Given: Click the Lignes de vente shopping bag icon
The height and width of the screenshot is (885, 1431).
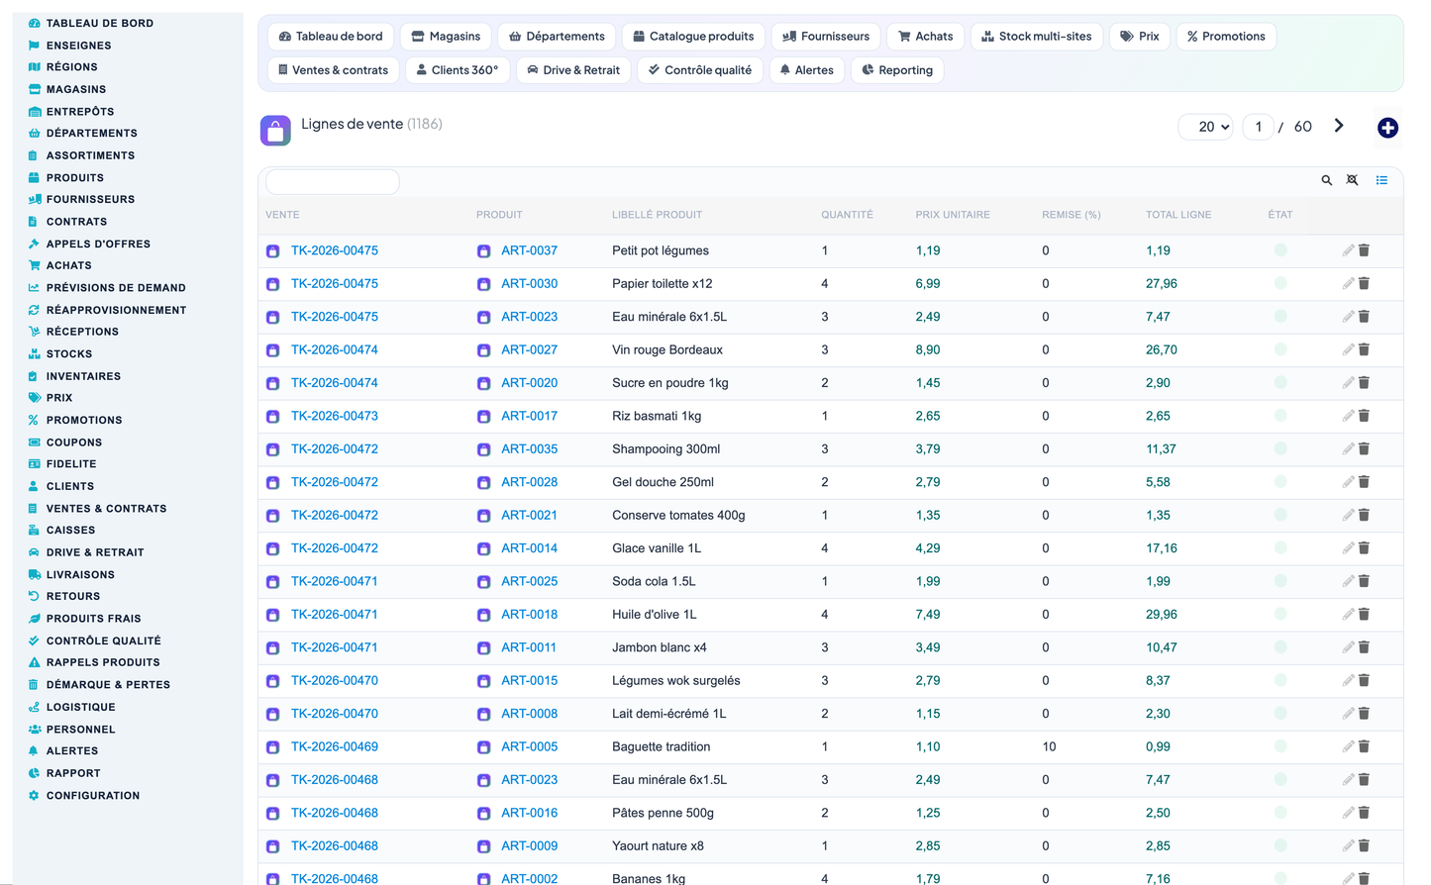Looking at the screenshot, I should pos(275,130).
